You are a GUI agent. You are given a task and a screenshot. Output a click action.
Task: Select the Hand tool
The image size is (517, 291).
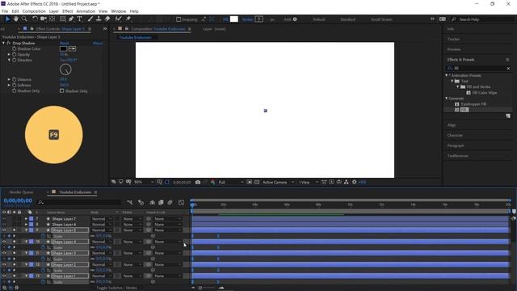pos(16,19)
